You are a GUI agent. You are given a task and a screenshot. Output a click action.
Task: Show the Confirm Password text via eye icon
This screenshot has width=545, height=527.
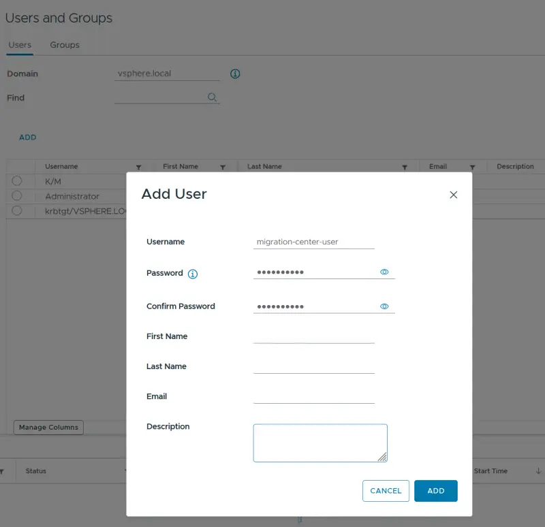(384, 306)
